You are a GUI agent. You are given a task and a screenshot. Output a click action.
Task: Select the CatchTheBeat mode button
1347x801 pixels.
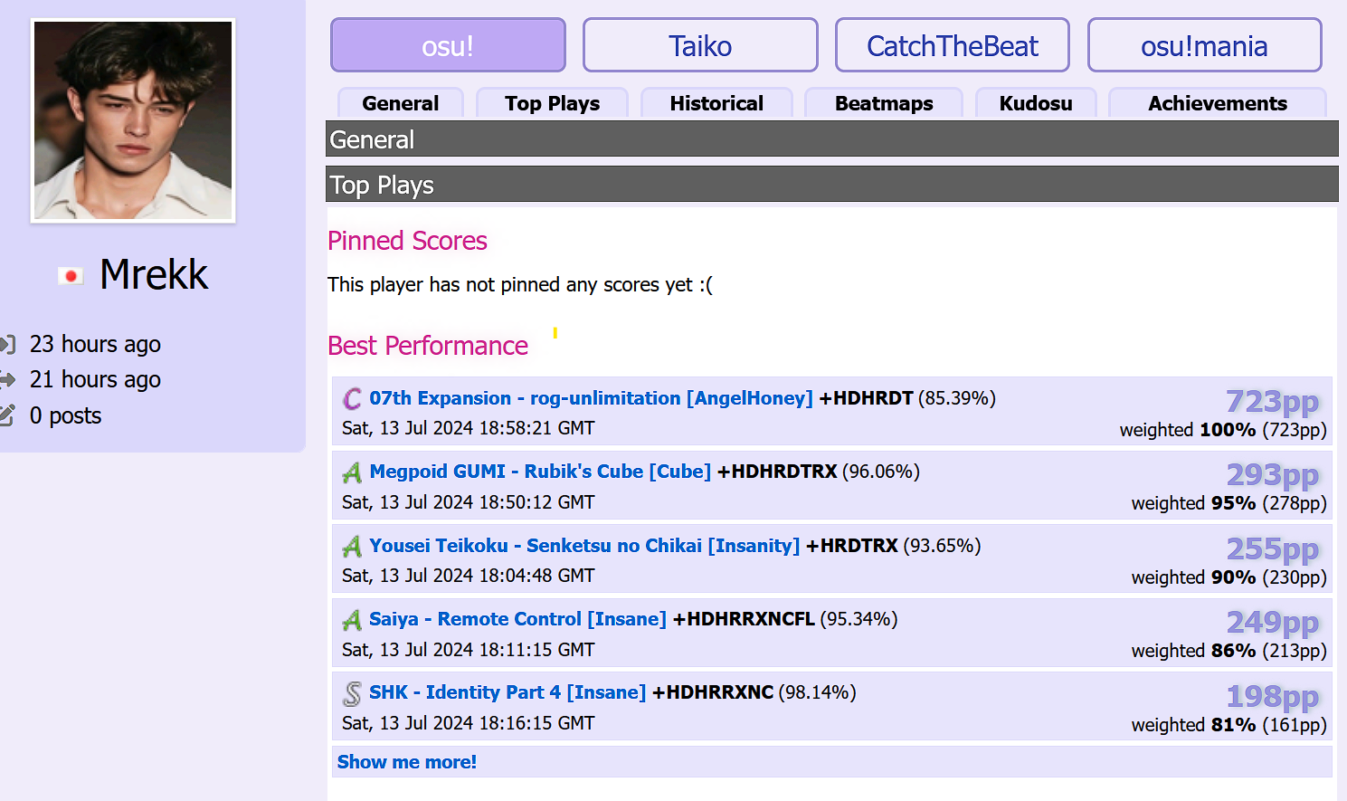click(952, 45)
